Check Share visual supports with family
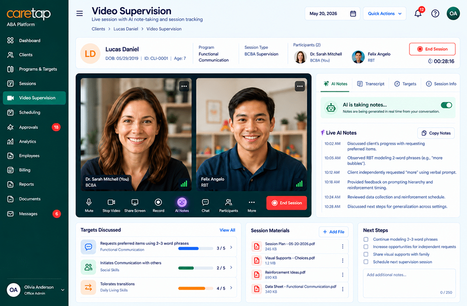The height and width of the screenshot is (306, 467). (366, 254)
